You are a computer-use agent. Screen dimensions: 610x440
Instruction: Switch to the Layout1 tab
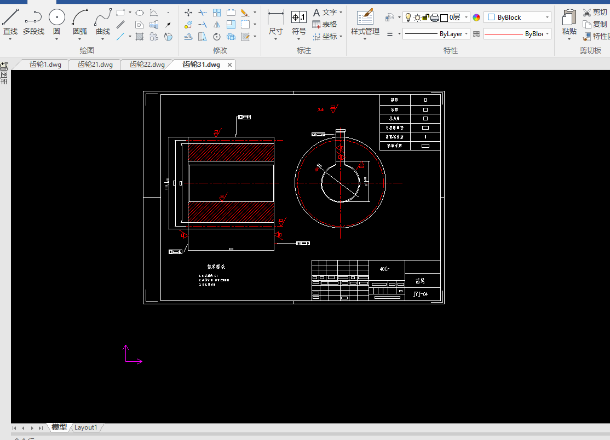[x=86, y=427]
